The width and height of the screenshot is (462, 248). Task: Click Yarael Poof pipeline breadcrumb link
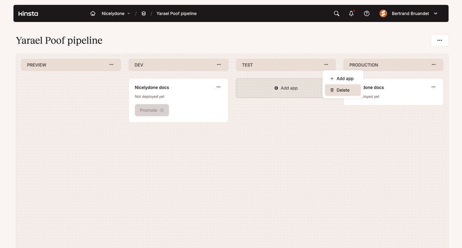[176, 13]
